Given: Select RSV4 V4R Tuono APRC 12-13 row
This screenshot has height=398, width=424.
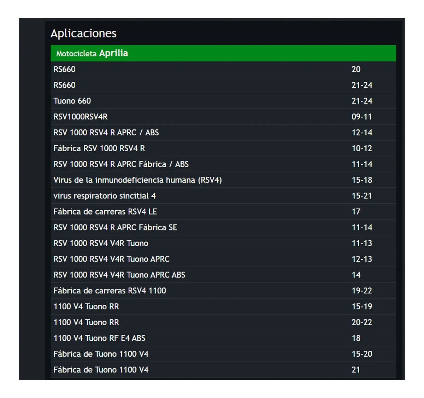Looking at the screenshot, I should (223, 259).
